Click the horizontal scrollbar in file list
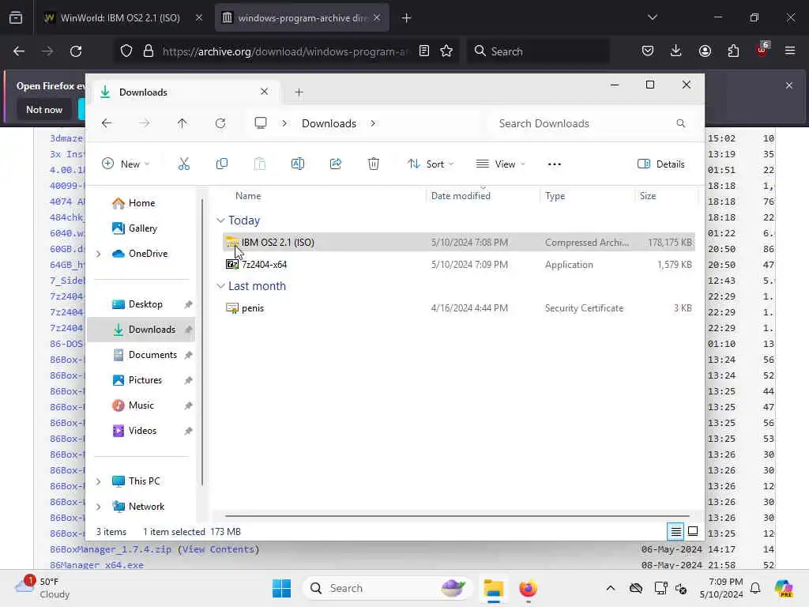Viewport: 809px width, 607px height. (x=457, y=515)
